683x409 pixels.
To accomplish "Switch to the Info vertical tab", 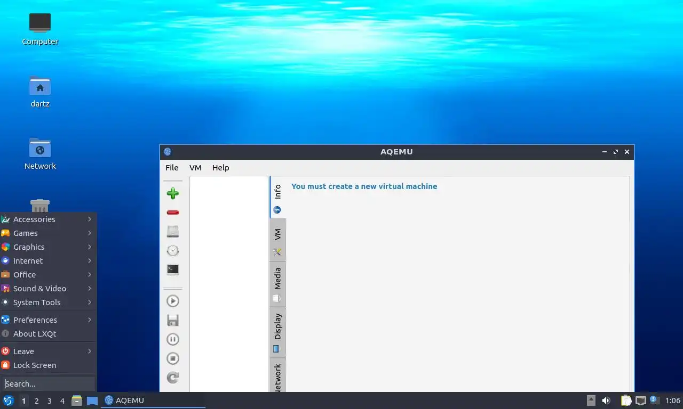I will (277, 197).
